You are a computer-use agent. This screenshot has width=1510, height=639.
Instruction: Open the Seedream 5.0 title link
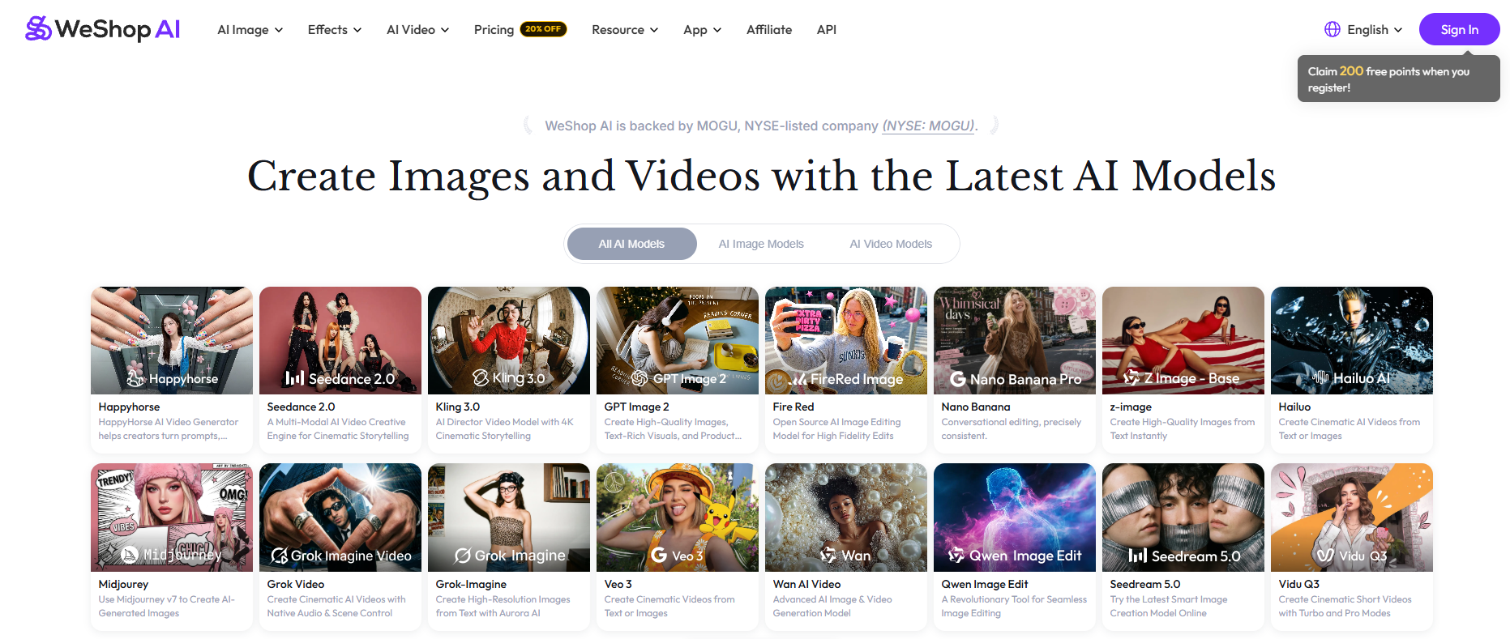click(1145, 584)
